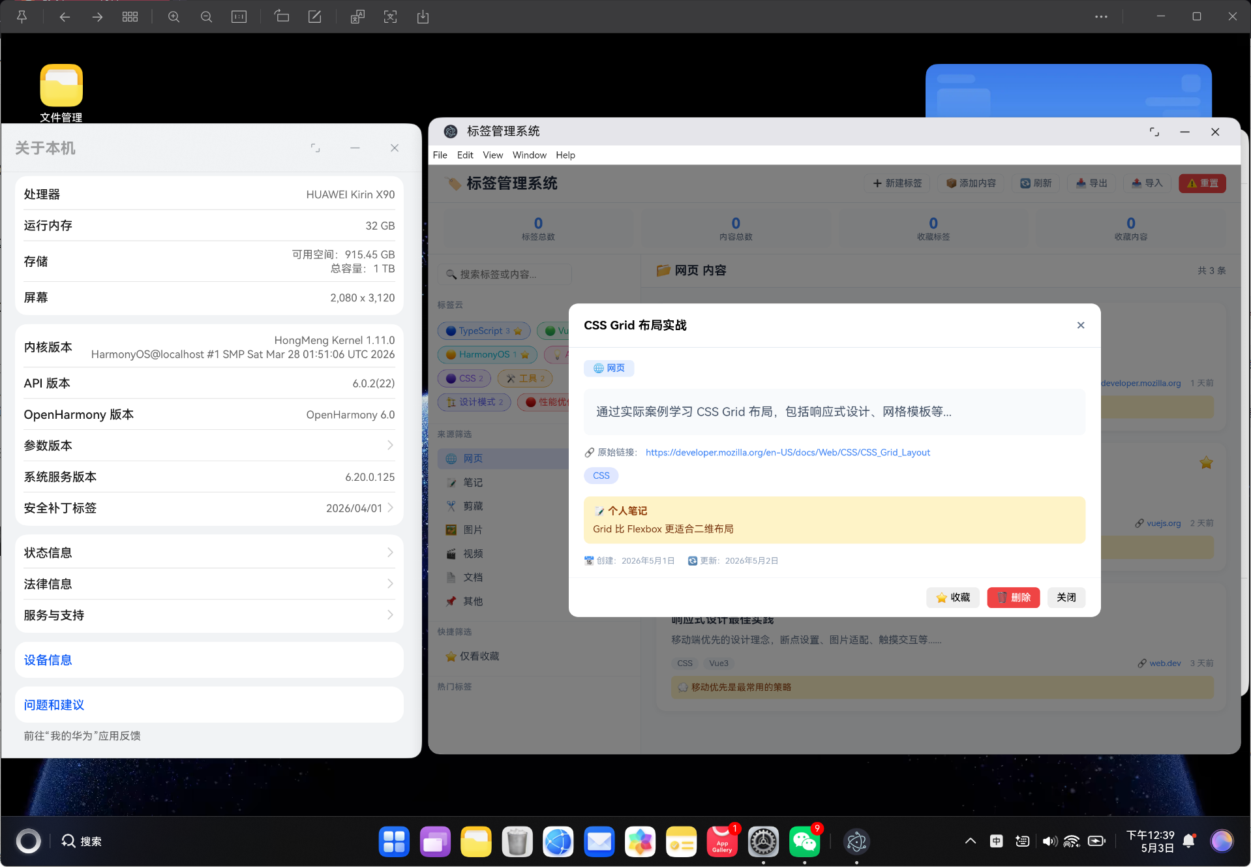The width and height of the screenshot is (1251, 867).
Task: Click the red 删除 button
Action: 1013,598
